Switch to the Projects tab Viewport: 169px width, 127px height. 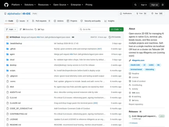pos(72,21)
